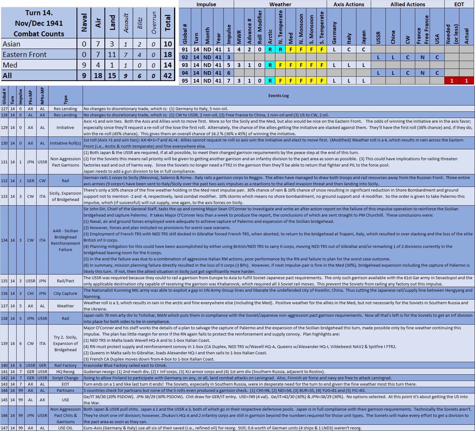The height and width of the screenshot is (431, 475).
Task: Click the "Italy" column header
Action: [x=349, y=27]
